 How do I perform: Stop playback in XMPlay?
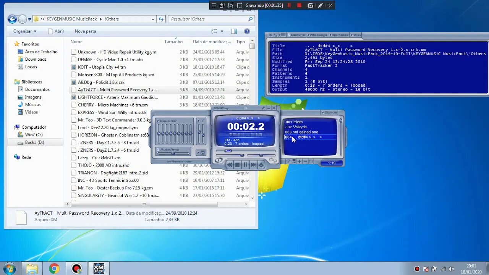(237, 165)
